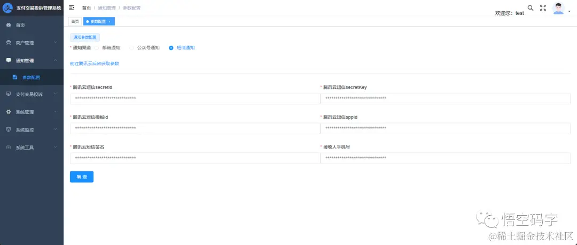The height and width of the screenshot is (245, 577).
Task: Expand the 商户管理 menu chevron
Action: coord(55,43)
